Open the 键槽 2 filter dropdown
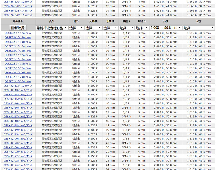The width and height of the screenshot is (216, 170). coord(142,28)
